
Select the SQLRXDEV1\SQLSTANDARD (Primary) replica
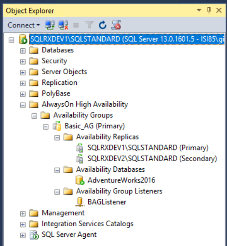pyautogui.click(x=148, y=148)
